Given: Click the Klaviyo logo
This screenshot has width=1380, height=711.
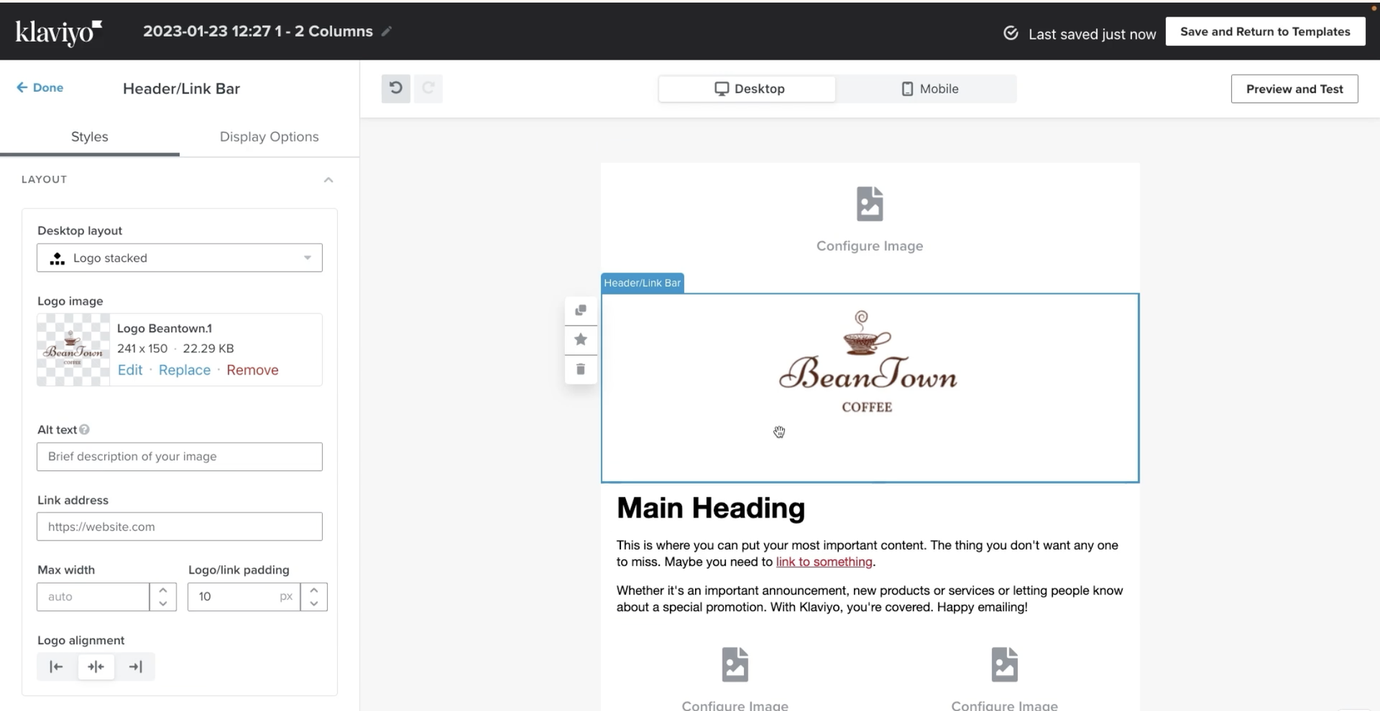Looking at the screenshot, I should click(x=58, y=32).
